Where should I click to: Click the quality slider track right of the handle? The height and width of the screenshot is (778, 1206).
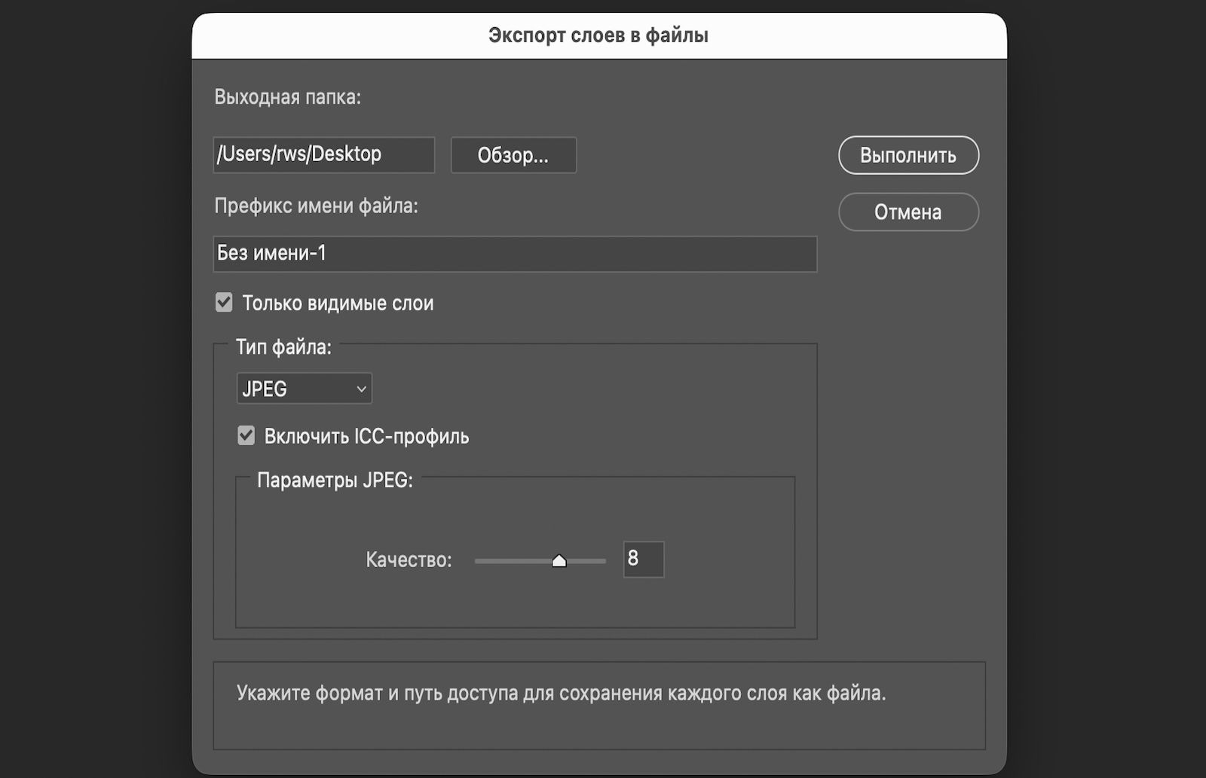pyautogui.click(x=588, y=560)
